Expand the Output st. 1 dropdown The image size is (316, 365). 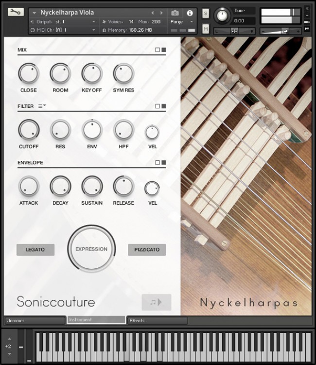(x=94, y=21)
